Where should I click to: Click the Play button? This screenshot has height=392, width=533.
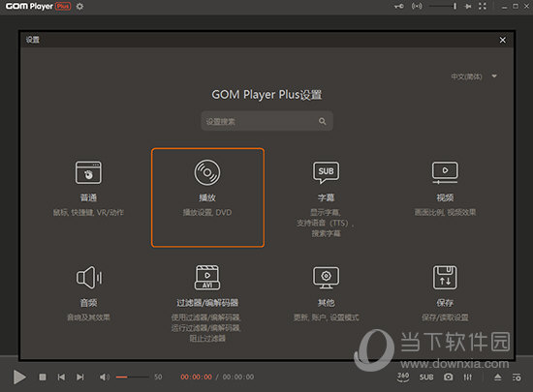click(19, 377)
